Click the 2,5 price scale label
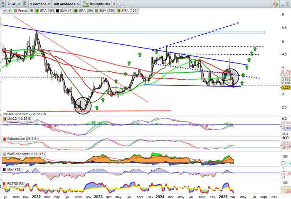Image resolution: width=291 pixels, height=199 pixels. 284,107
